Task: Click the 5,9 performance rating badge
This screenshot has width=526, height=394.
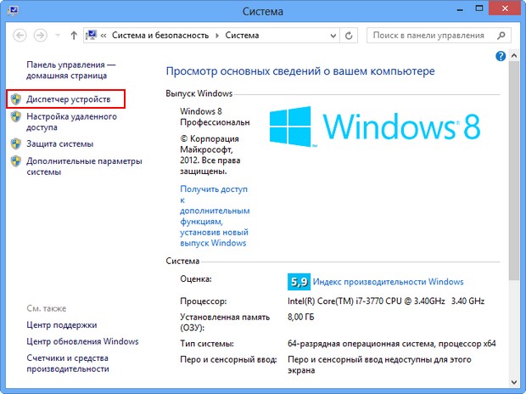Action: click(298, 281)
